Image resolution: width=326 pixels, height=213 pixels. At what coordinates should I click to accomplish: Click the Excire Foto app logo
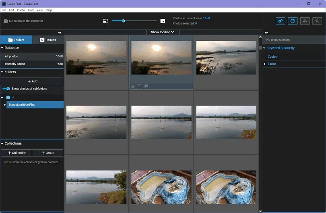pos(4,4)
